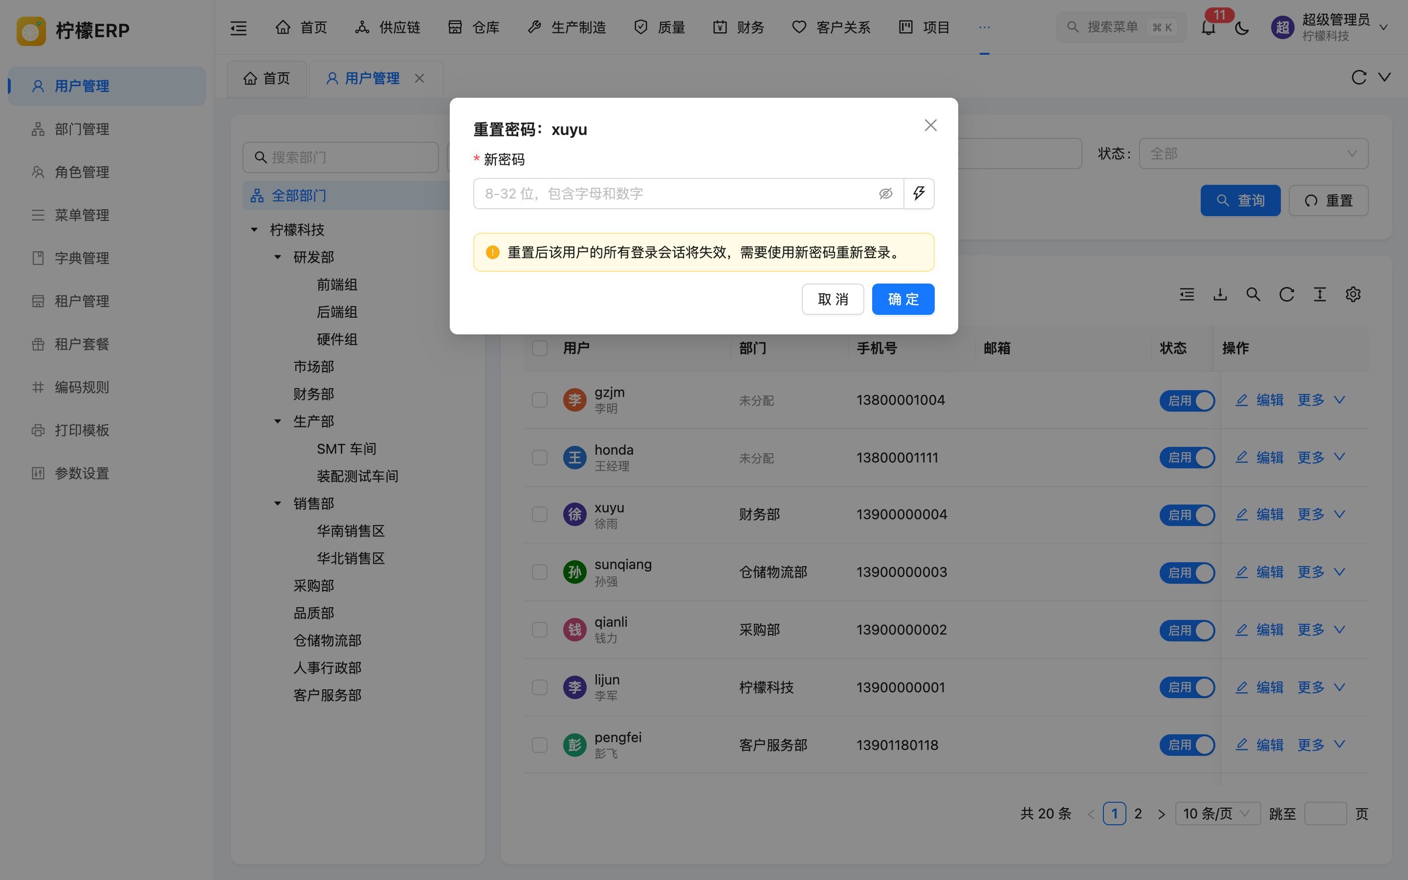Click 编辑 for lijun
The width and height of the screenshot is (1408, 880).
coord(1260,687)
